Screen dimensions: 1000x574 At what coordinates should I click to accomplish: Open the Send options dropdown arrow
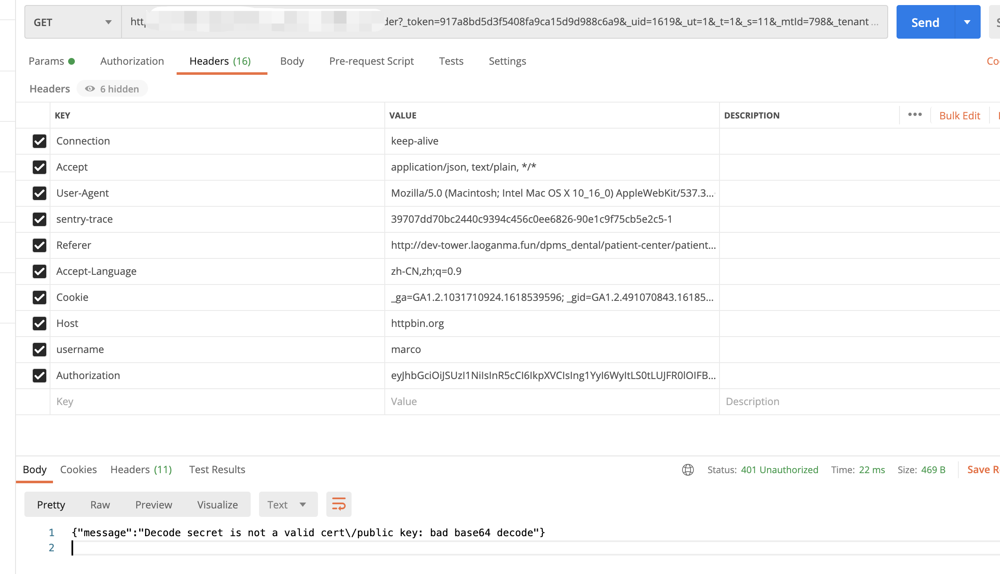(967, 22)
